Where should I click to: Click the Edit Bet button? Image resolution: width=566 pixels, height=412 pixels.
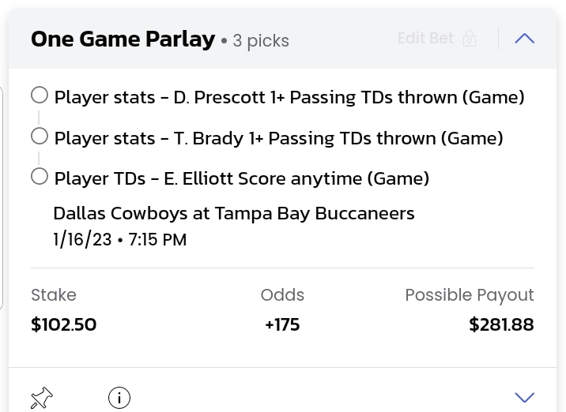coord(425,38)
